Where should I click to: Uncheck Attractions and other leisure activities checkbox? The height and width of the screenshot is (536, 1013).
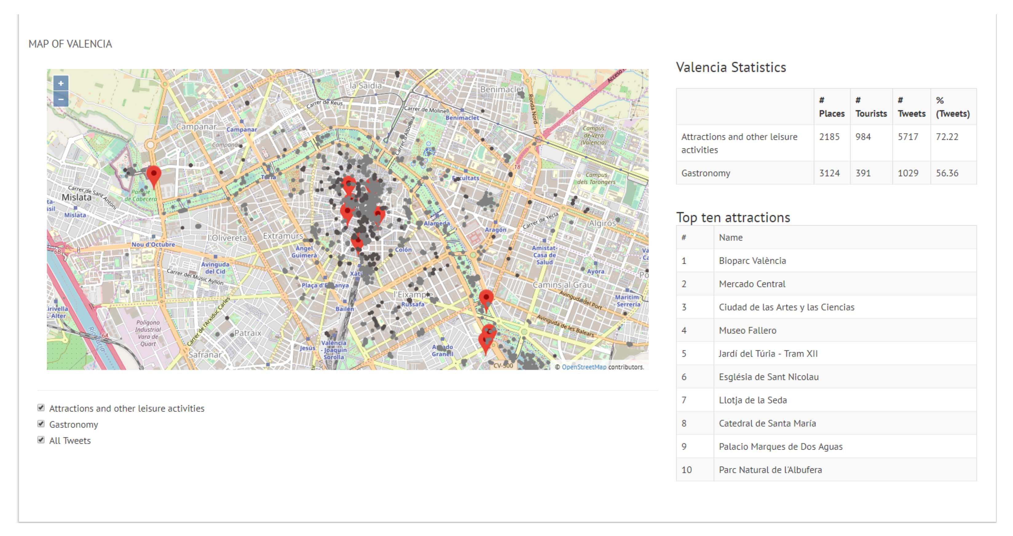41,408
